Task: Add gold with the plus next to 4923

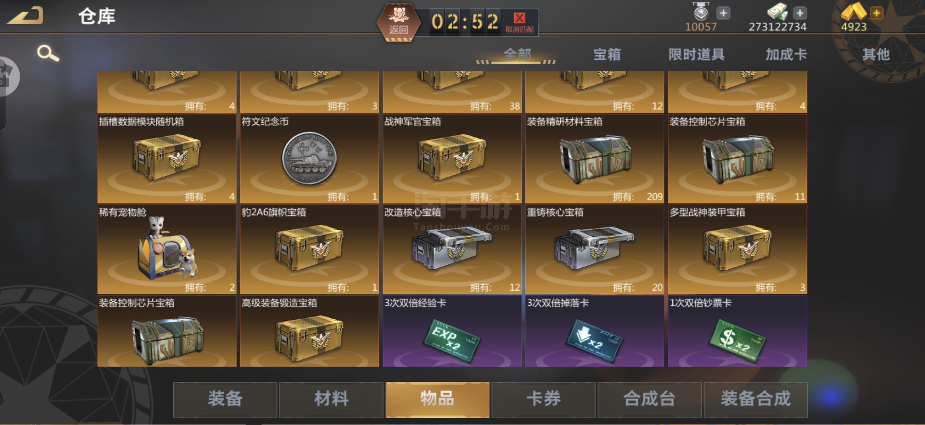Action: point(876,14)
